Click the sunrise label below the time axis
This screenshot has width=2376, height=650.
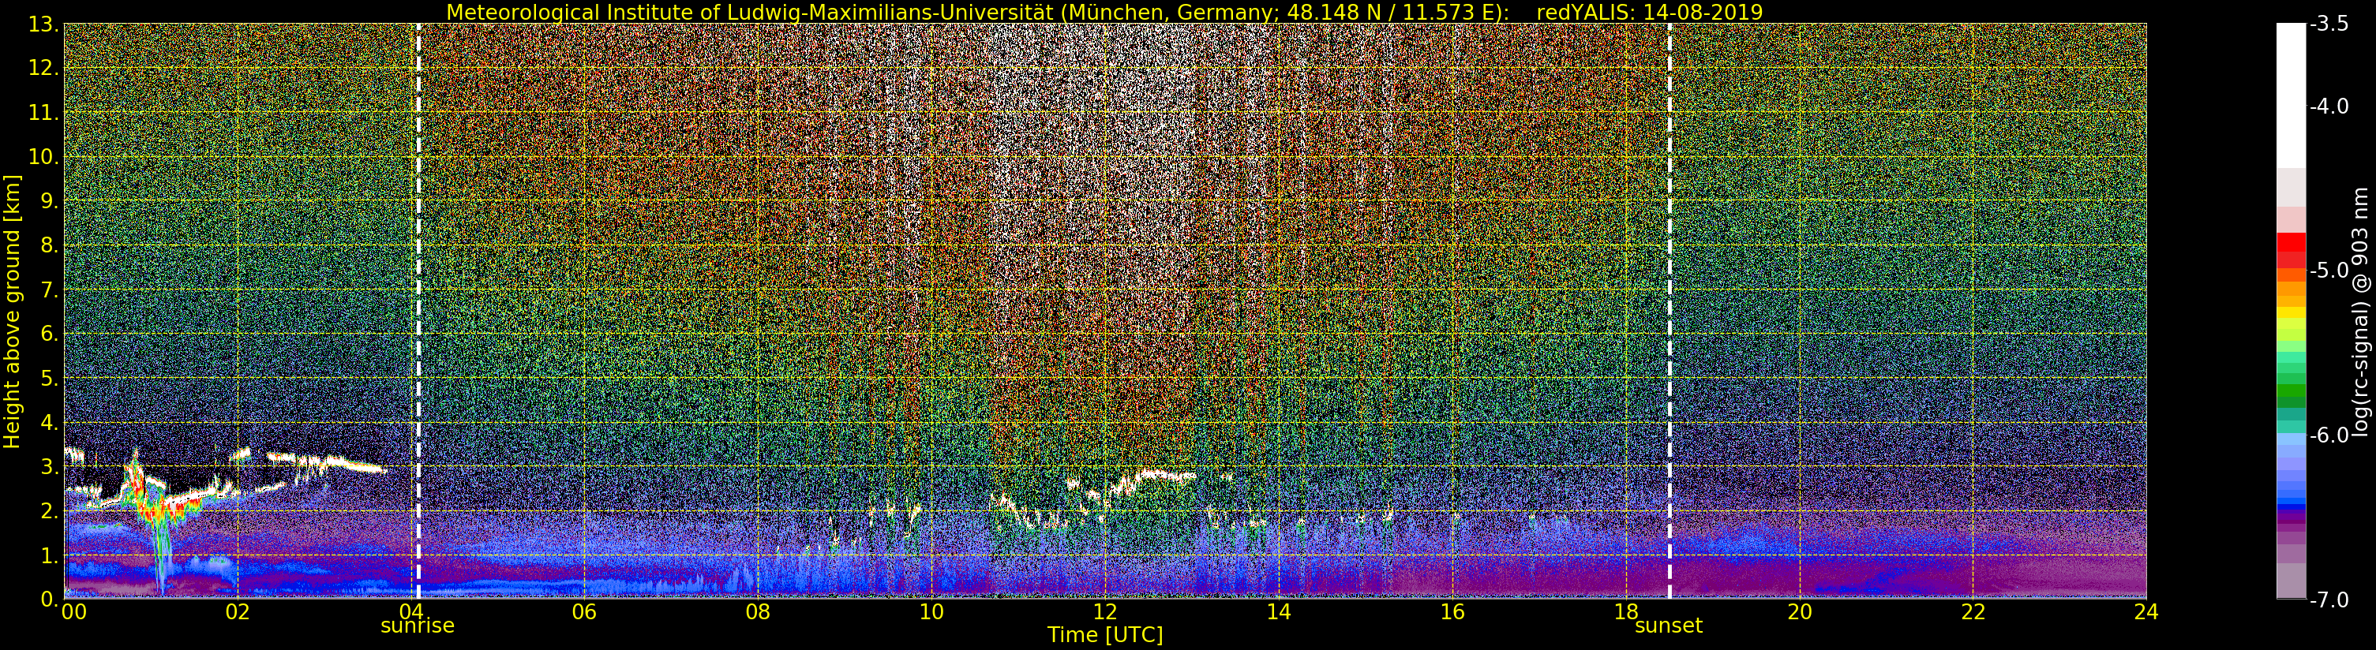(418, 625)
